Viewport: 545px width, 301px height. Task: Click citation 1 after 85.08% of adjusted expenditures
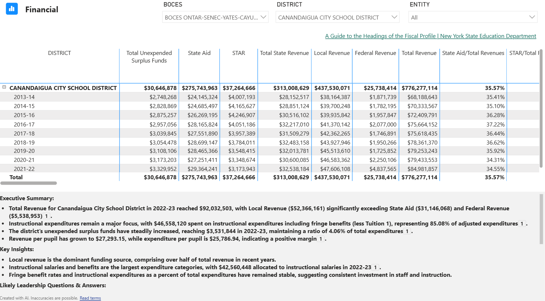(x=522, y=224)
